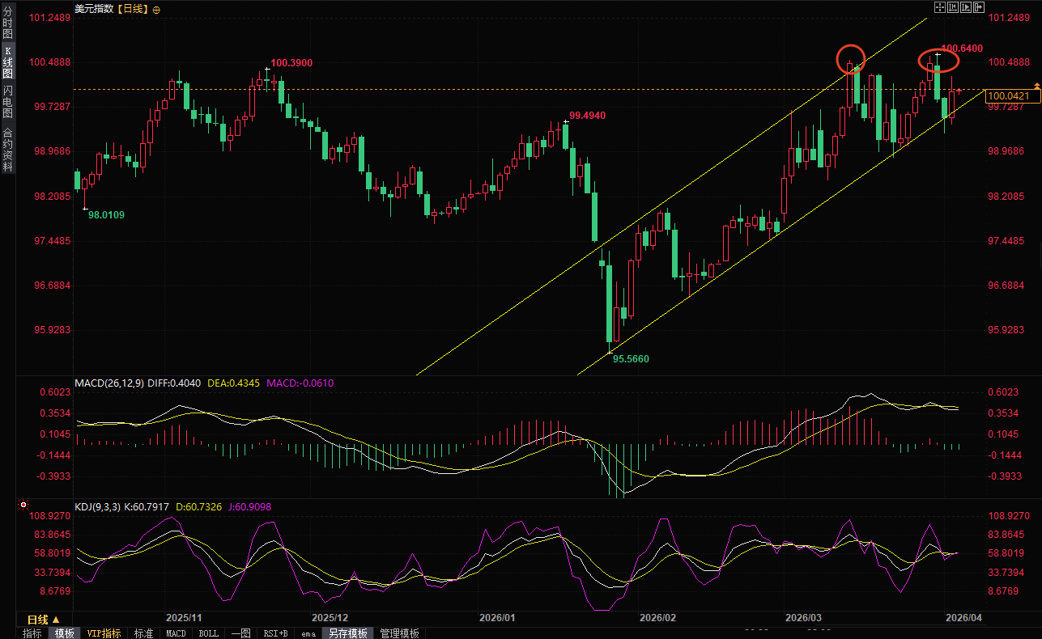
Task: Click the 99.4940 peak price label
Action: click(587, 116)
